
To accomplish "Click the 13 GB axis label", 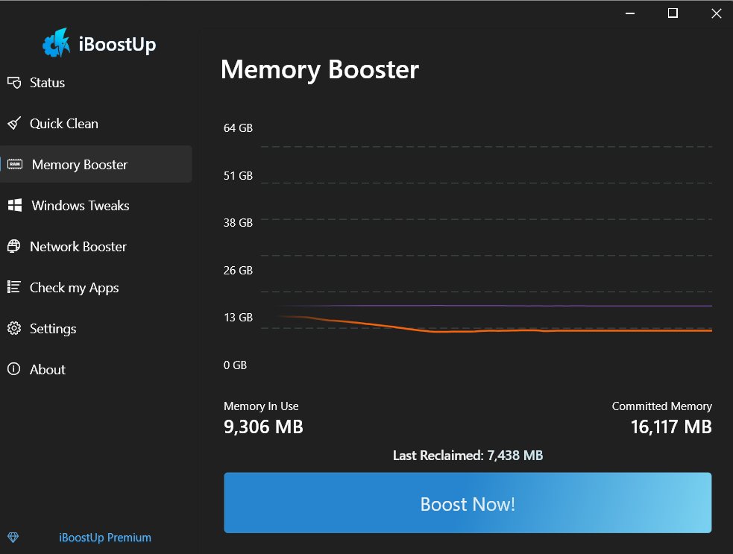I will click(238, 318).
